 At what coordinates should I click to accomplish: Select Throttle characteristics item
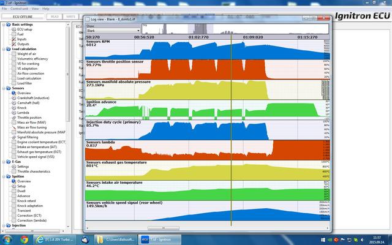34,171
